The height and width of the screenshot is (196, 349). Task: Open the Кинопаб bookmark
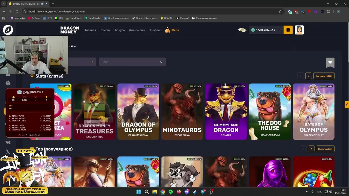coord(183,18)
